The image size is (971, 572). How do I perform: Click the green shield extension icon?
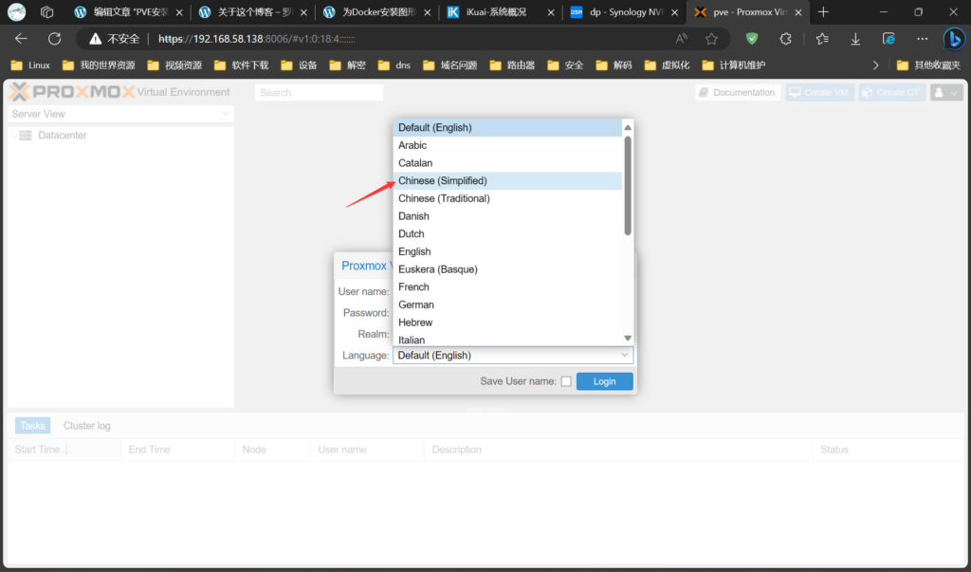click(x=752, y=39)
